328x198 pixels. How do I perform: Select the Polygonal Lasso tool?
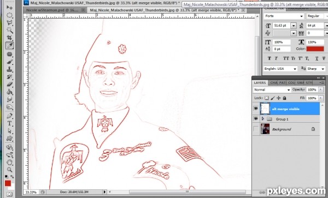(x=9, y=23)
